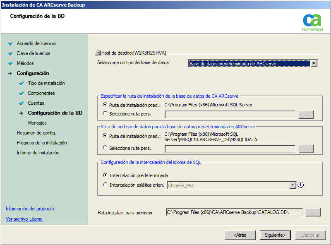Click checkmark icon next to Componentes

pyautogui.click(x=22, y=94)
